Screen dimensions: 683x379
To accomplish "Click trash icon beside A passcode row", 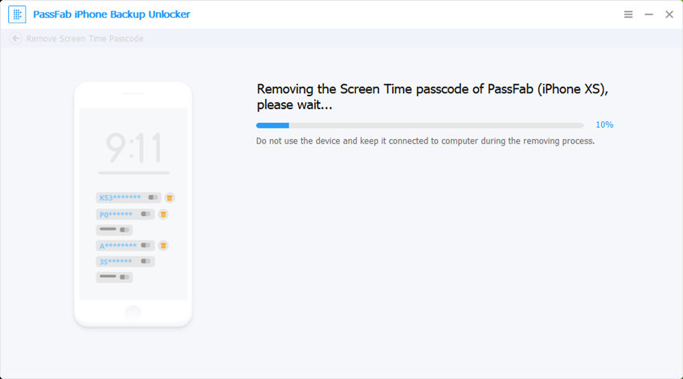I will pyautogui.click(x=163, y=246).
